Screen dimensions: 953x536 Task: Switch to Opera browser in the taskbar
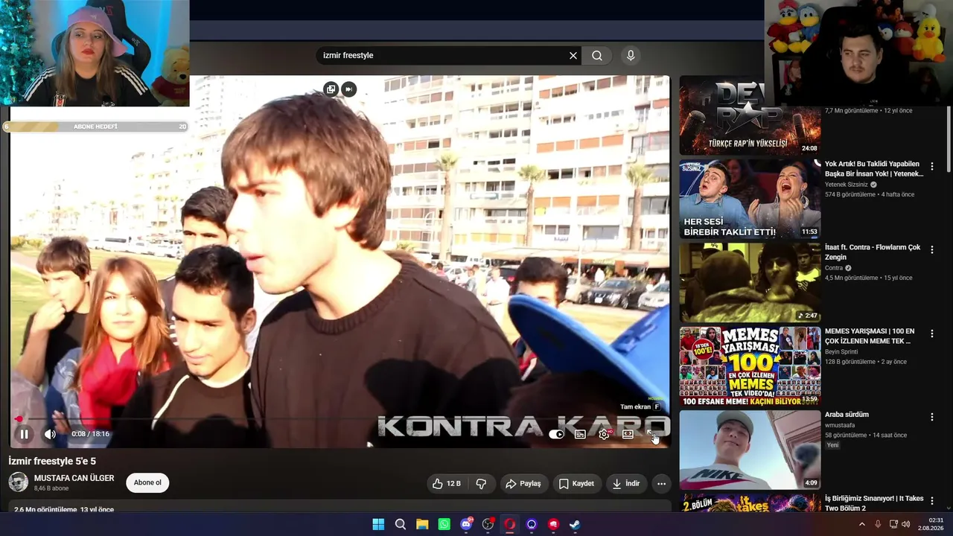click(509, 524)
